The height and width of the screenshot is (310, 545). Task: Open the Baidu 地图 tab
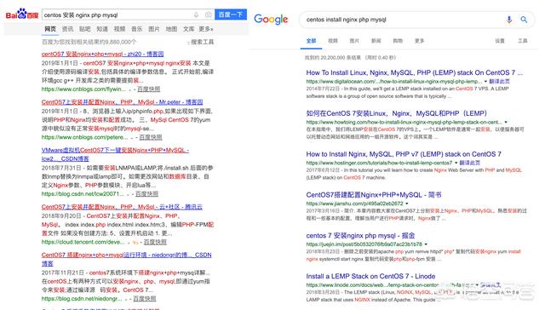click(171, 29)
